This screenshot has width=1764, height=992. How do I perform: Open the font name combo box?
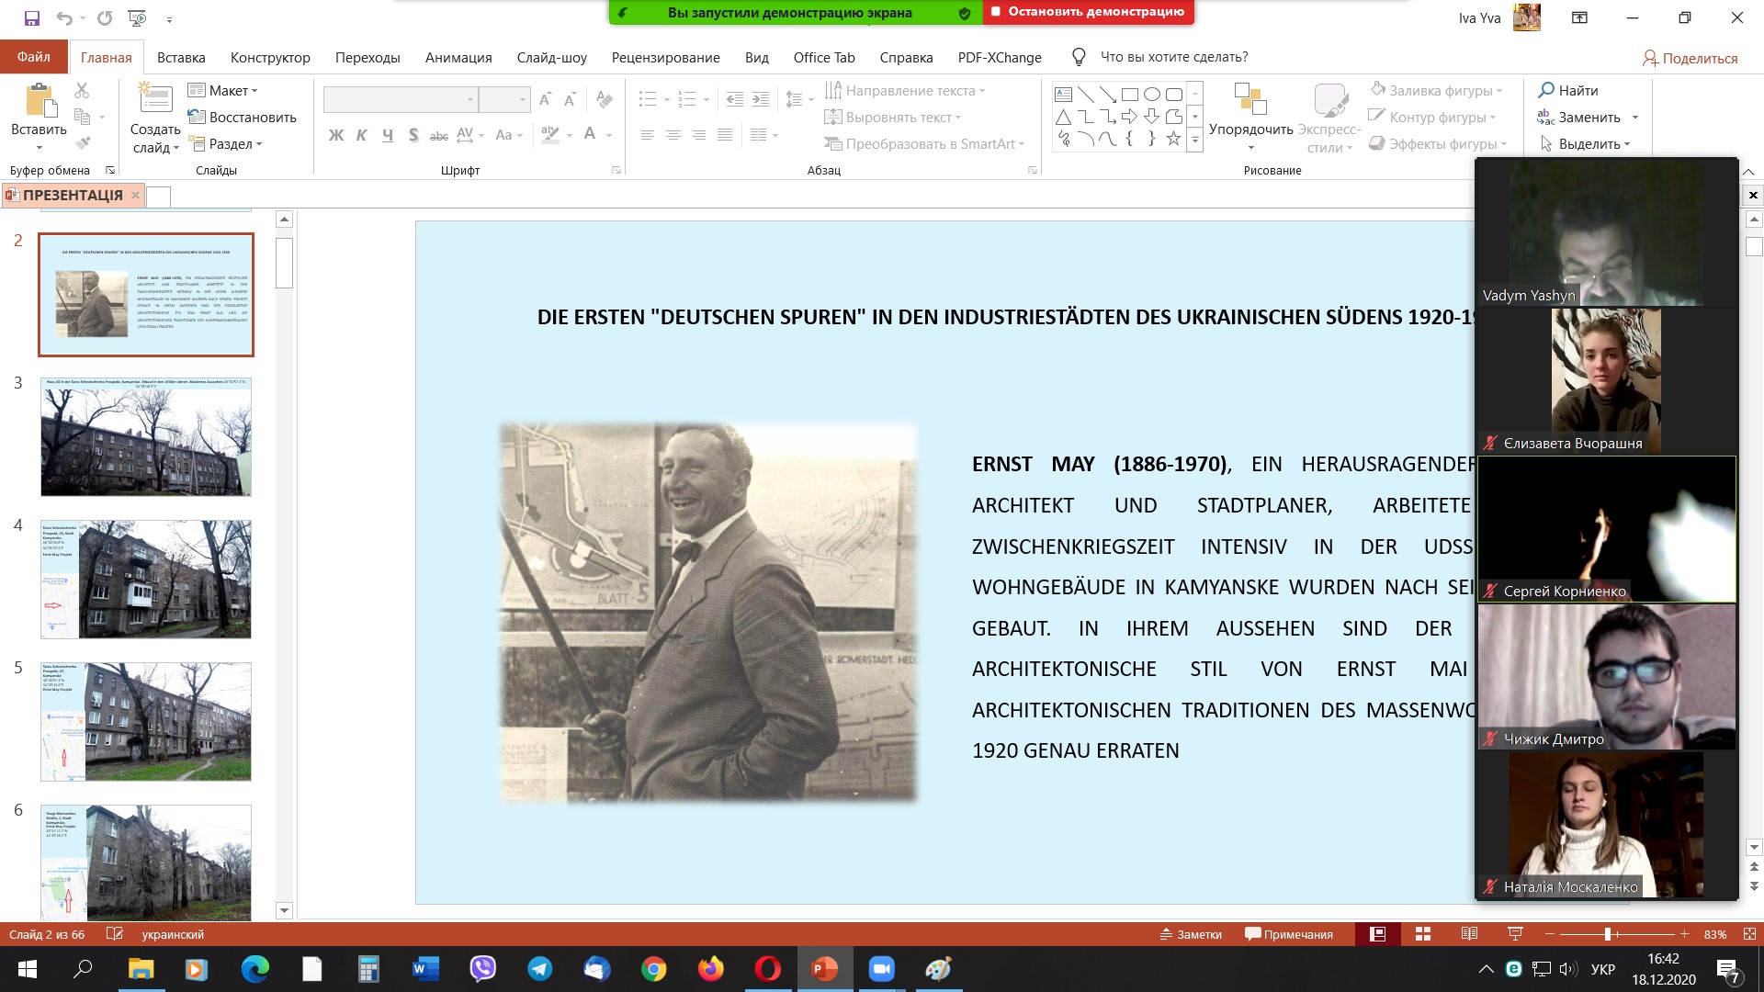401,99
